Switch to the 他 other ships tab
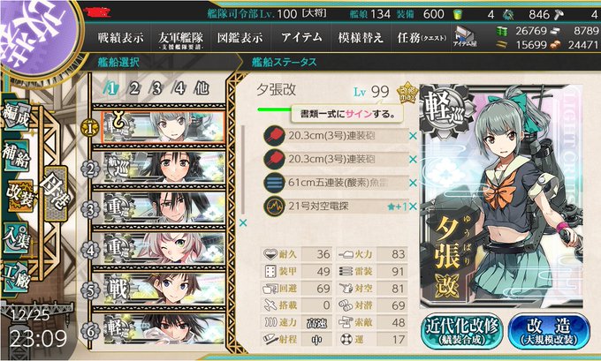The width and height of the screenshot is (601, 361). 202,88
